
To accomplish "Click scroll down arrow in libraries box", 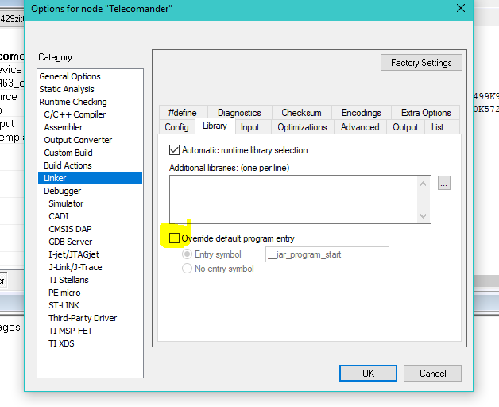I will pyautogui.click(x=423, y=216).
